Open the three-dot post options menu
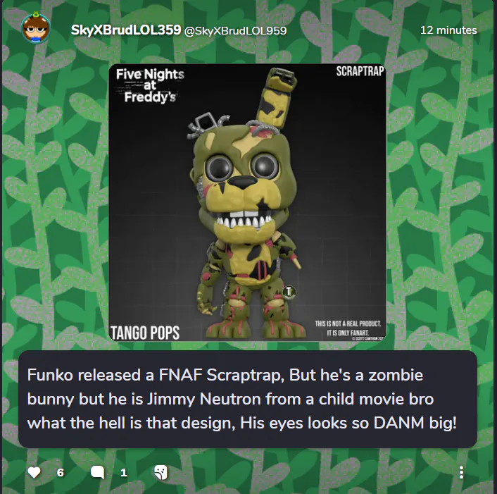This screenshot has height=494, width=497. click(x=461, y=472)
